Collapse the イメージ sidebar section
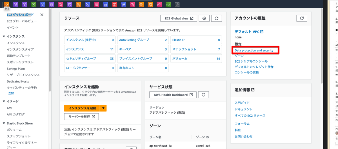The width and height of the screenshot is (338, 149). [4, 101]
